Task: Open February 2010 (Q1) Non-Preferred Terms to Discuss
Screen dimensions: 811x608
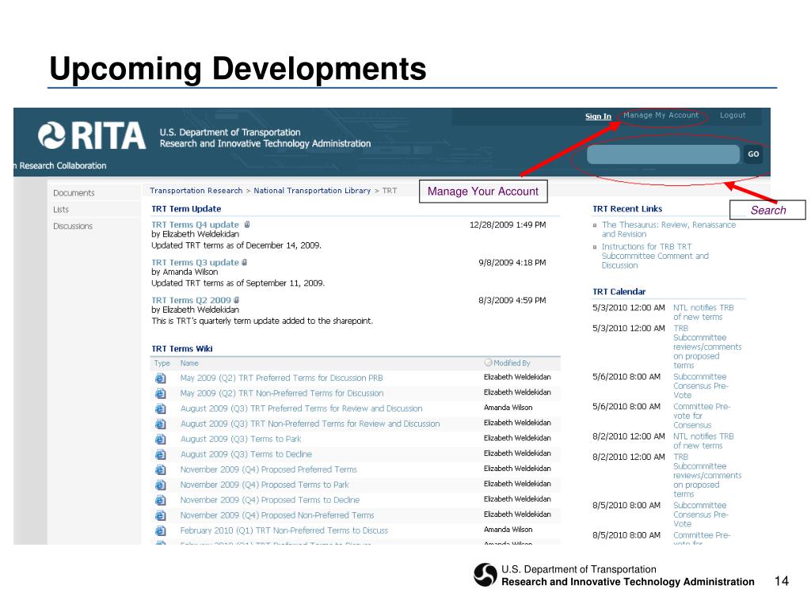Action: click(x=284, y=530)
